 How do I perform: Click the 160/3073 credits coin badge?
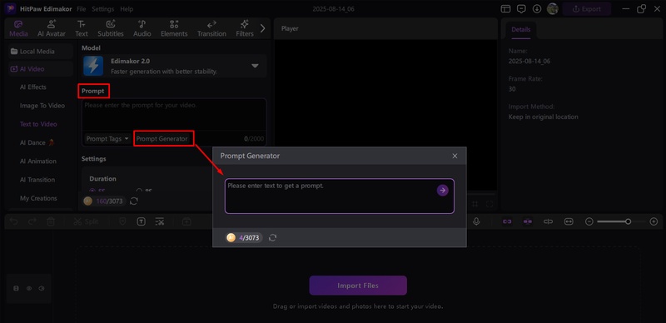[104, 201]
